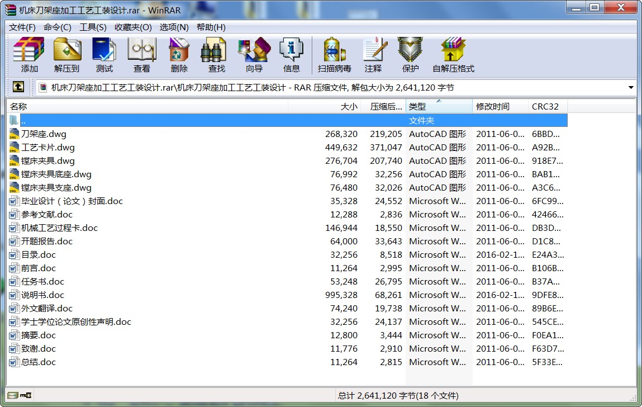Select file 机械工艺过程卡.doc

coord(59,228)
